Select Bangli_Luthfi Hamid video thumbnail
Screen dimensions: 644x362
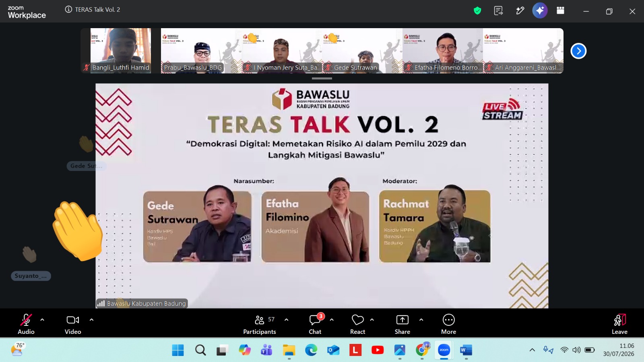(x=121, y=51)
